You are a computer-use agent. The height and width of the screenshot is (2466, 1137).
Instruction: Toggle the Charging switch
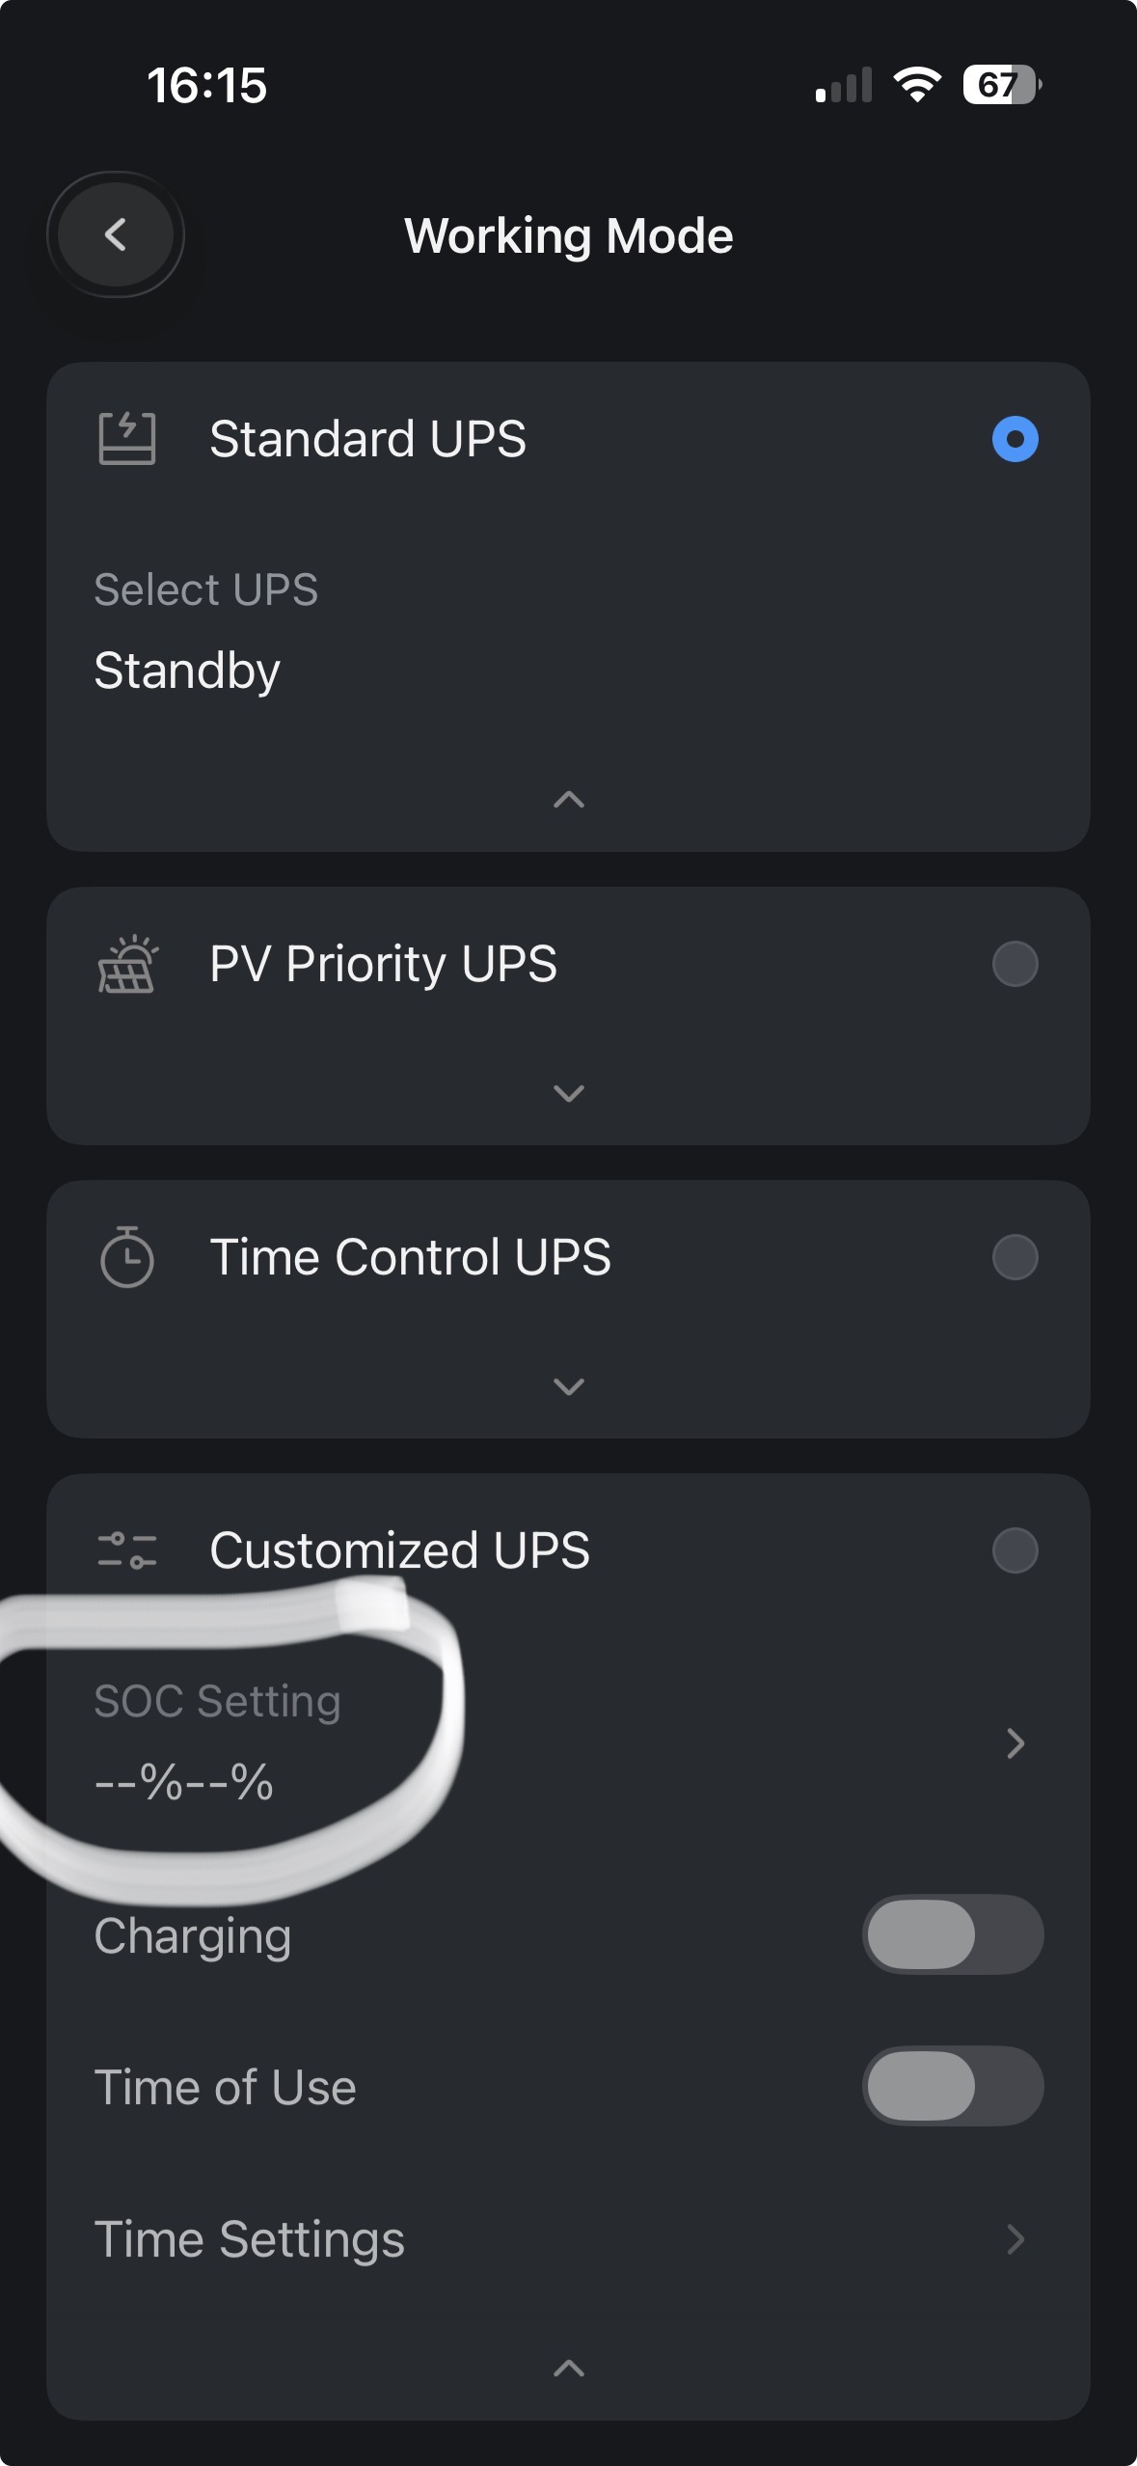pyautogui.click(x=953, y=1934)
